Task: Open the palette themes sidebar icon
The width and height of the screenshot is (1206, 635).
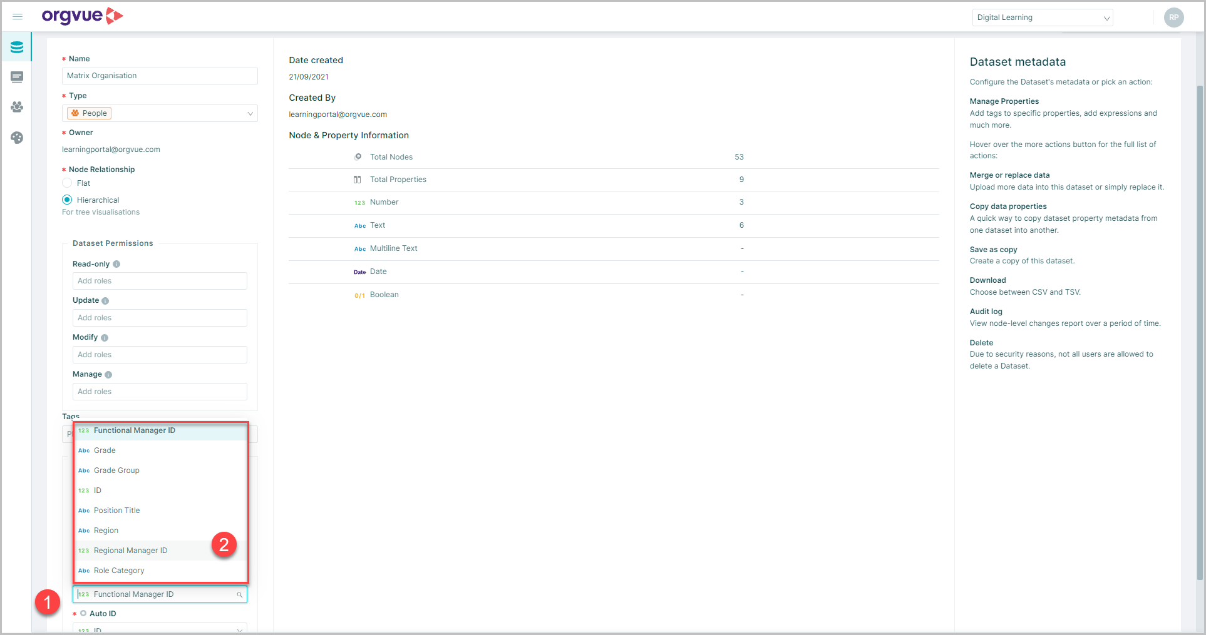Action: coord(17,138)
